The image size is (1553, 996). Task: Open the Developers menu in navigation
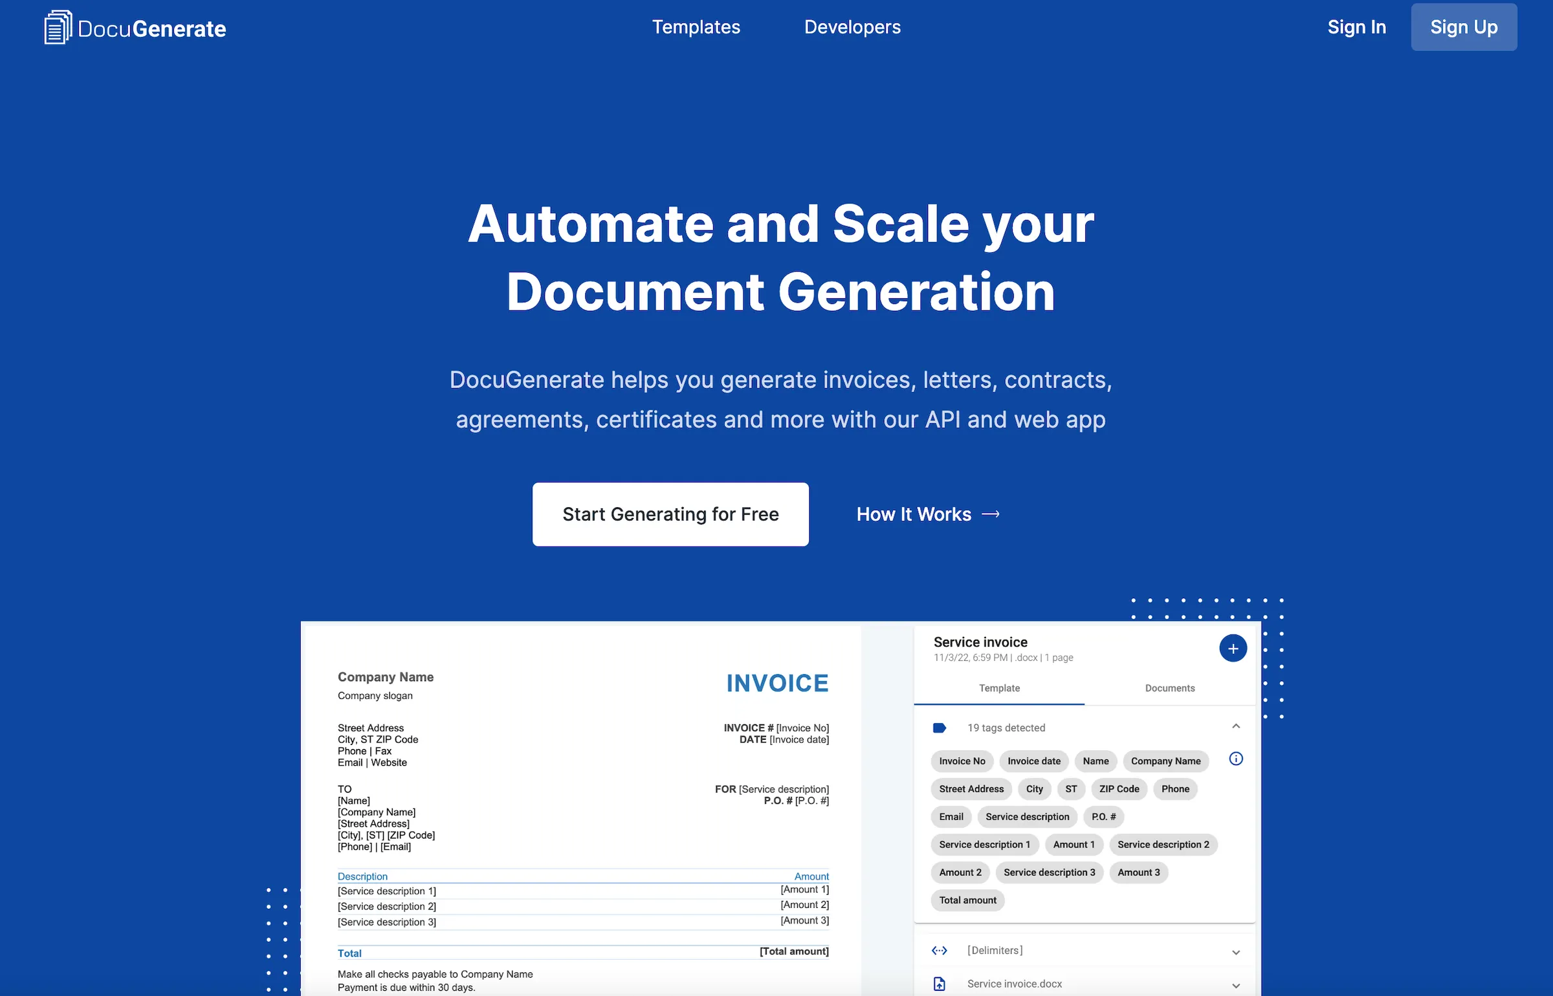click(x=852, y=27)
